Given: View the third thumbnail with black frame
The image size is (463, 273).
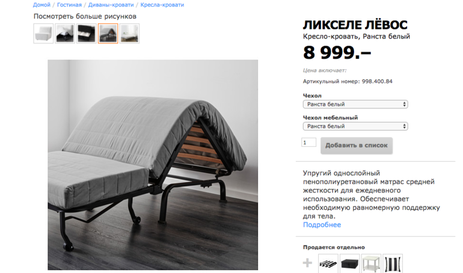Looking at the screenshot, I should pos(87,33).
